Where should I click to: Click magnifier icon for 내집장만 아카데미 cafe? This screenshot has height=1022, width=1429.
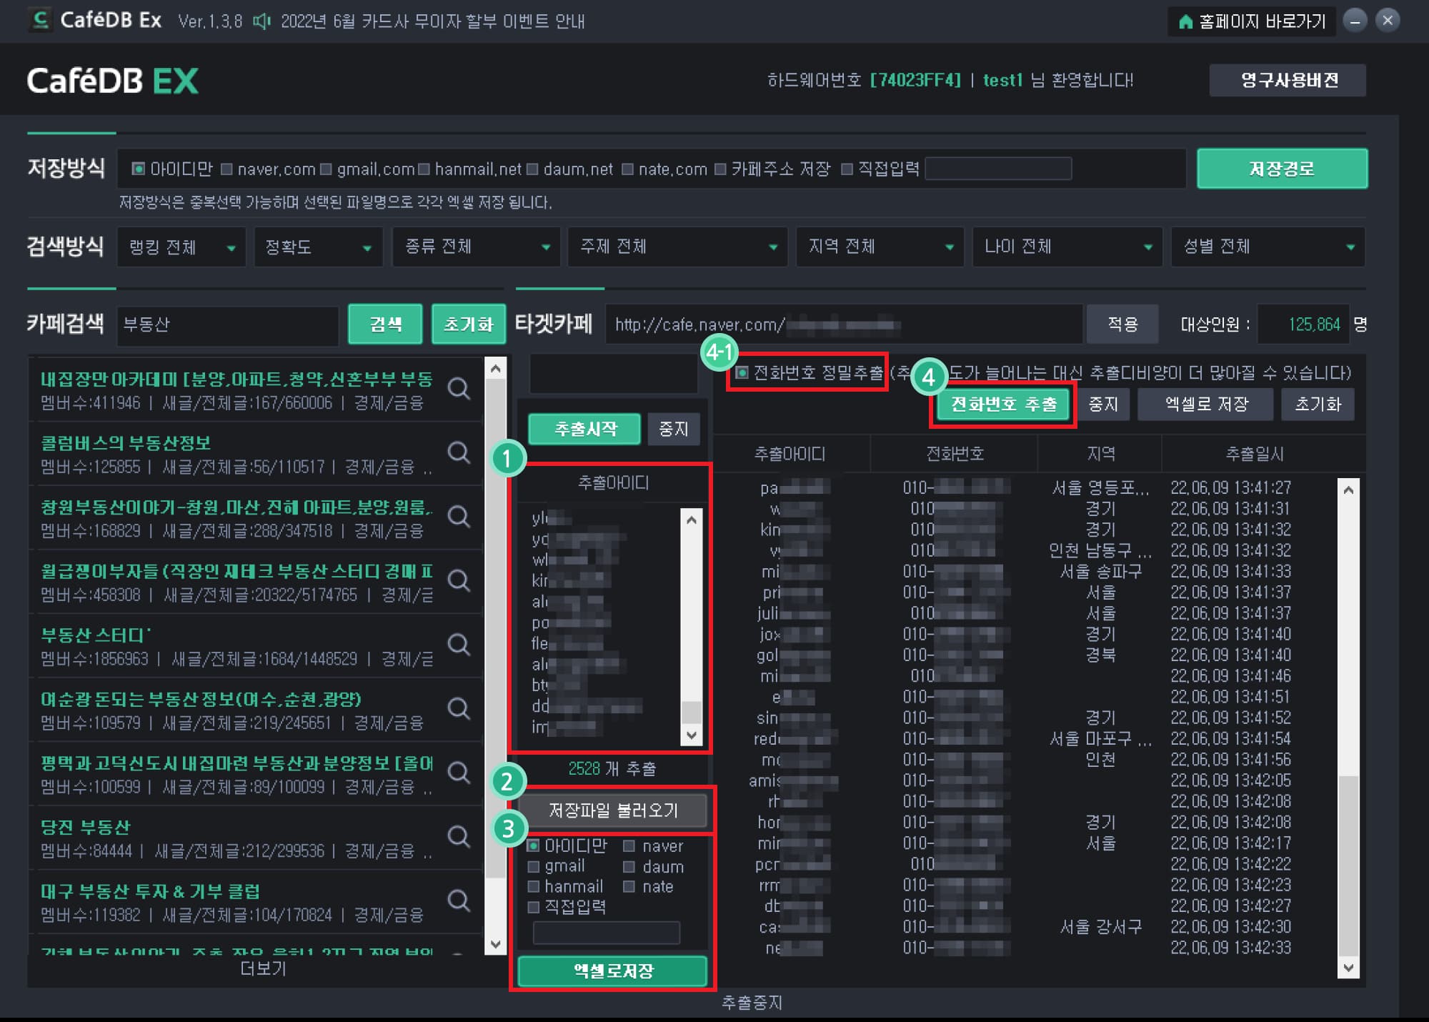point(459,389)
